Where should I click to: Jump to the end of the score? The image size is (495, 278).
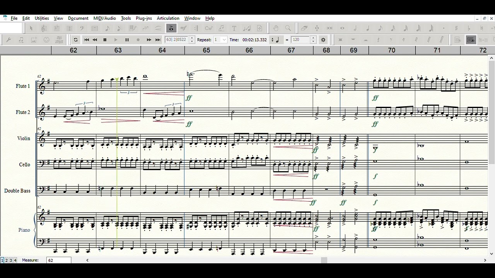(x=158, y=40)
